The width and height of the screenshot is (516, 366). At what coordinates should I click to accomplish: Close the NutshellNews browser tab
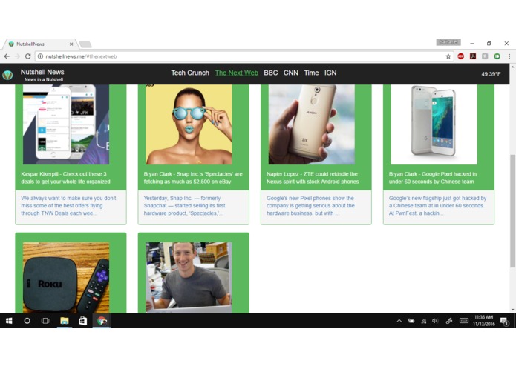pyautogui.click(x=71, y=44)
